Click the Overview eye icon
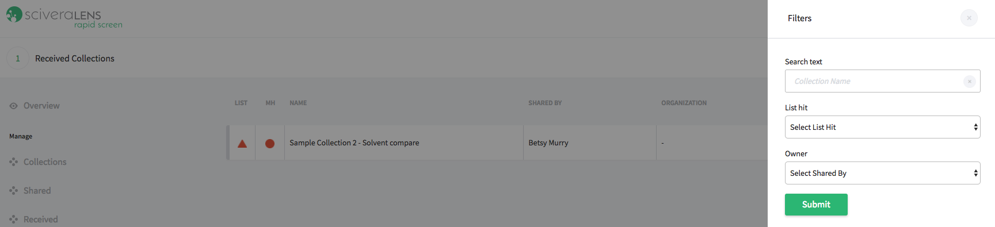Screen dimensions: 995x227 13,106
